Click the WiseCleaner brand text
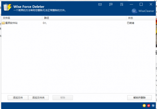The height and width of the screenshot is (109, 157). pos(146,11)
